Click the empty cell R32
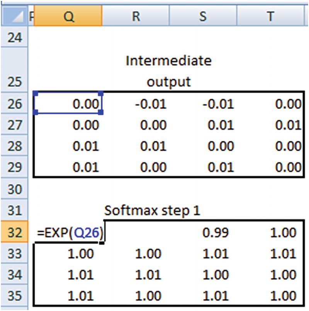 [135, 233]
